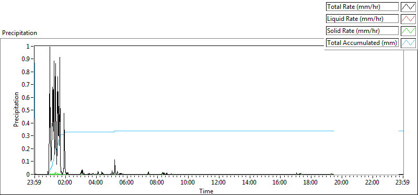The width and height of the screenshot is (418, 195).
Task: Click the Total Rate black line icon
Action: pos(408,7)
